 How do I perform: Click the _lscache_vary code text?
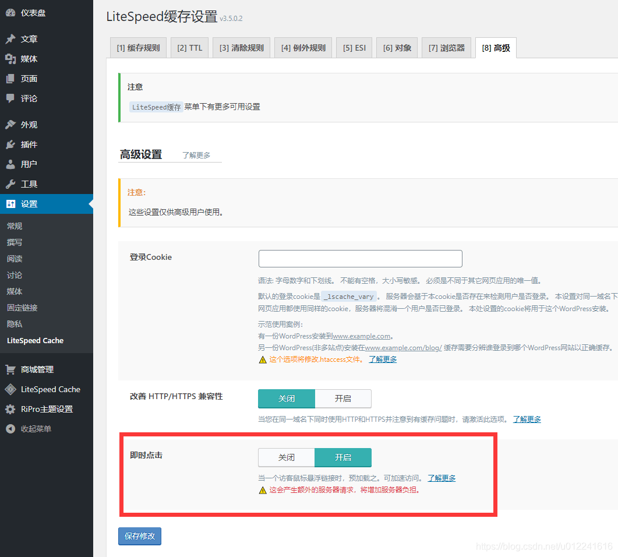tap(349, 297)
